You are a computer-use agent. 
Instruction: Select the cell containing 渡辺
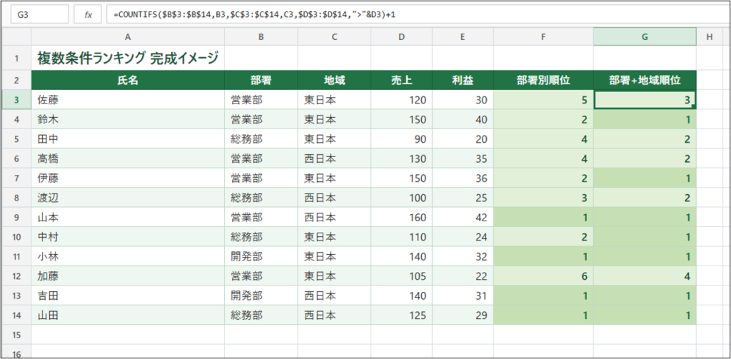pos(128,198)
